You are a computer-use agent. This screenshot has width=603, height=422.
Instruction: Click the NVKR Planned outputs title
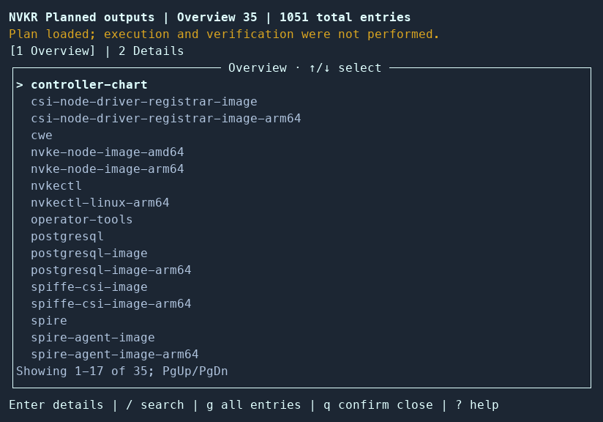pyautogui.click(x=81, y=18)
